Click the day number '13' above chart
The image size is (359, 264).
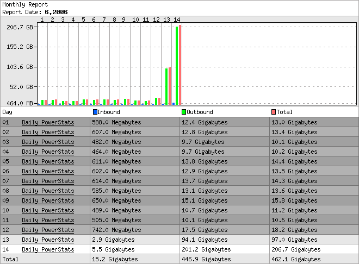166,20
